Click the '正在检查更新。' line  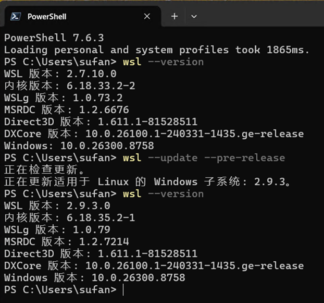[x=44, y=170]
